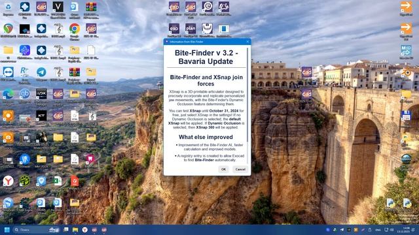Open the Windows Start menu

pos(7,230)
